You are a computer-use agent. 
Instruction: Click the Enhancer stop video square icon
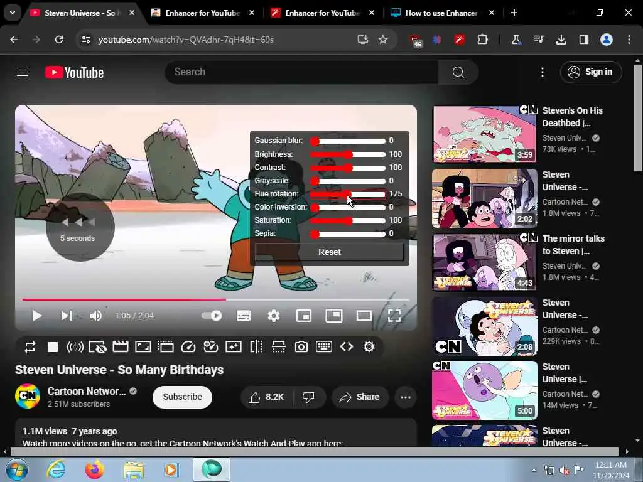pos(53,347)
